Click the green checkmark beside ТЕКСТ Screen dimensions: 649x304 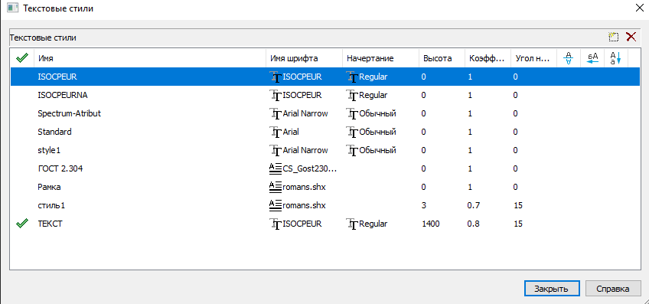coord(22,224)
